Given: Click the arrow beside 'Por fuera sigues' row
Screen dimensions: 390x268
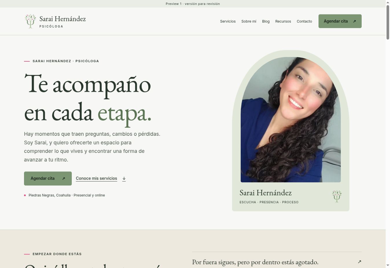Looking at the screenshot, I should [359, 262].
